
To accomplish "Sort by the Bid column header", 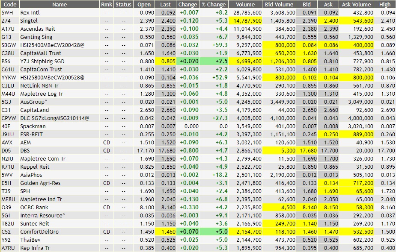I will pos(307,5).
